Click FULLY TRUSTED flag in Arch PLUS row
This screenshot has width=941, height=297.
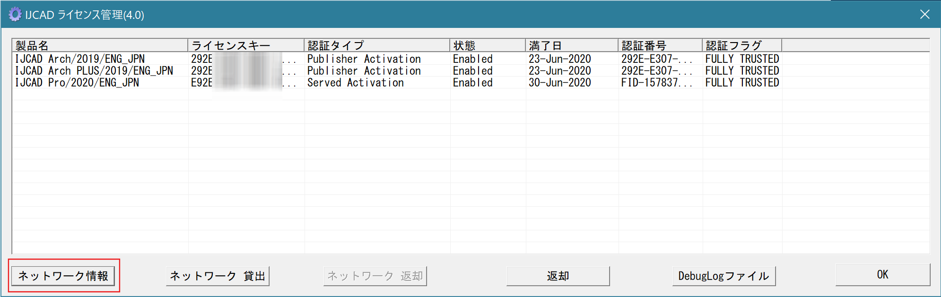coord(742,70)
